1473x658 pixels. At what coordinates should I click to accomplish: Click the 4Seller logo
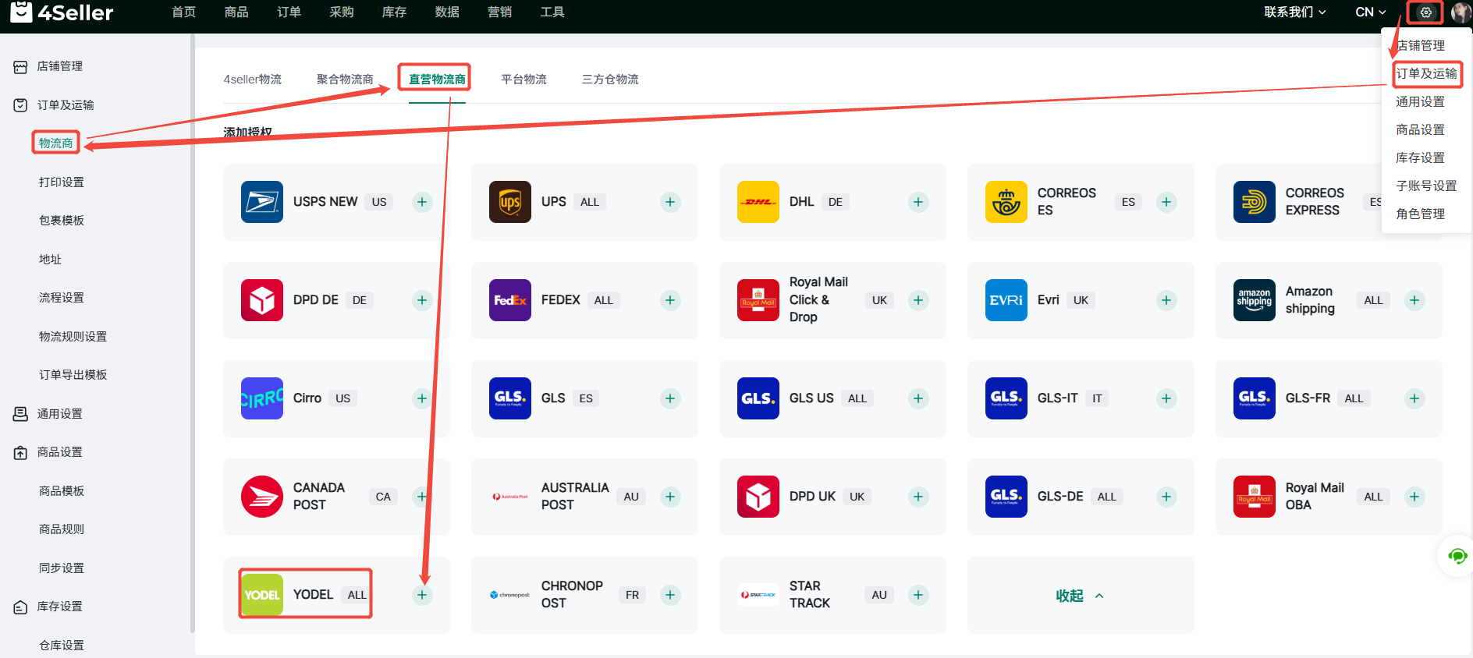tap(62, 12)
